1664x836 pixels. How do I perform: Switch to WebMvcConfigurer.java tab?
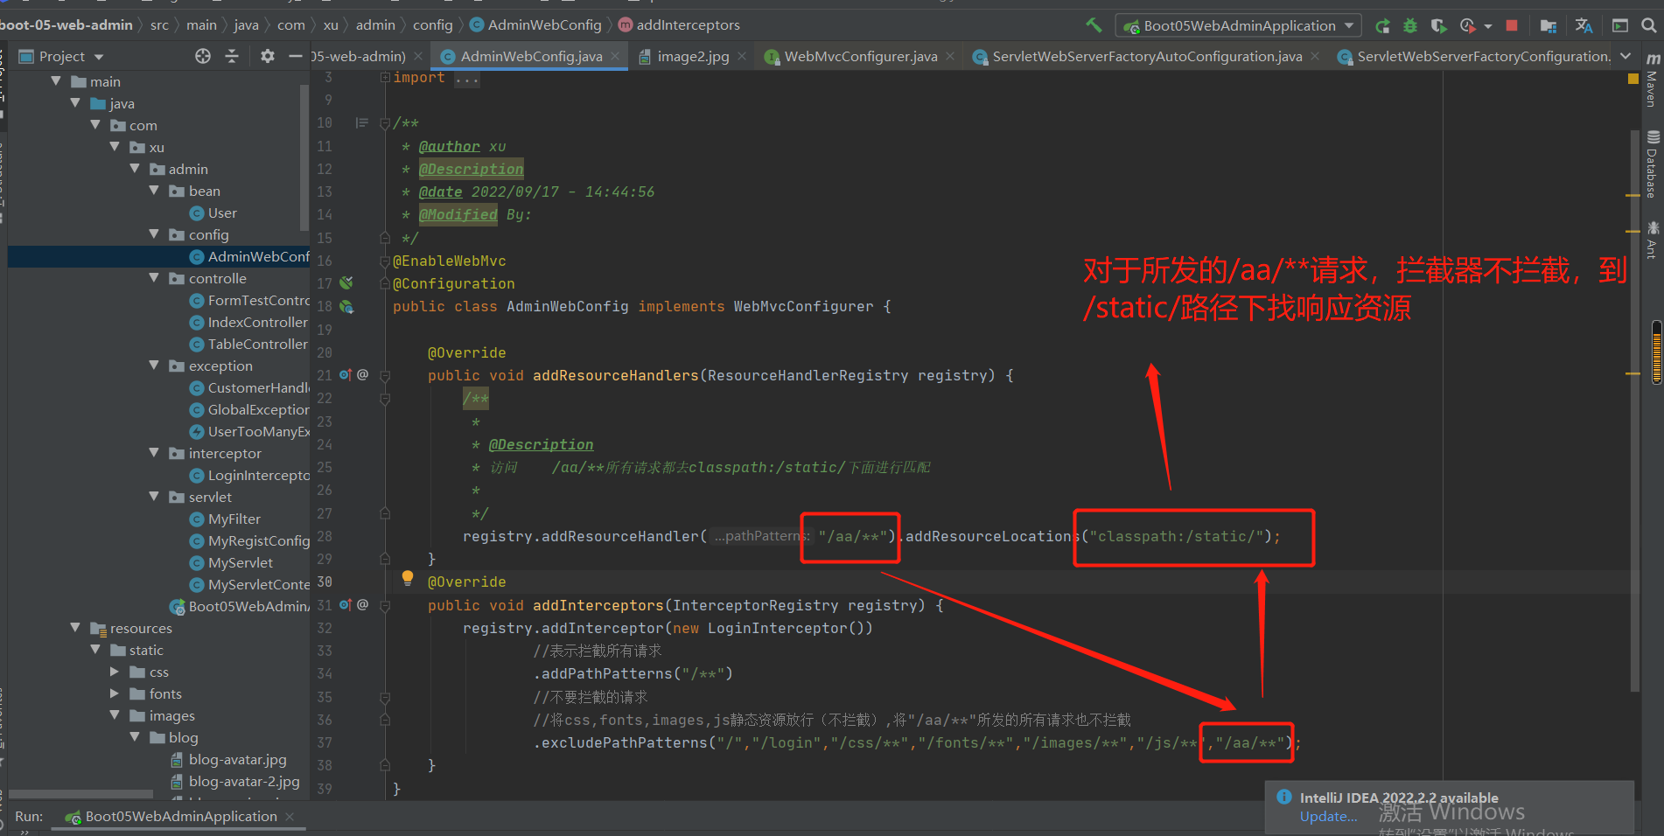click(x=860, y=56)
